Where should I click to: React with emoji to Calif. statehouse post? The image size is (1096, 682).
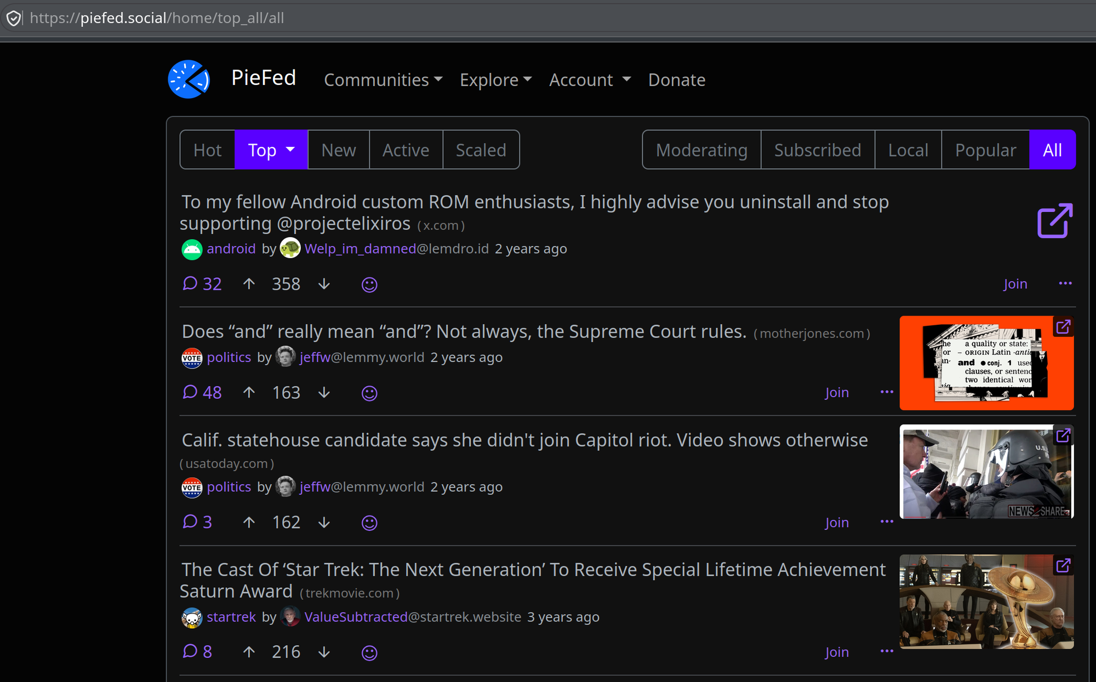click(369, 523)
